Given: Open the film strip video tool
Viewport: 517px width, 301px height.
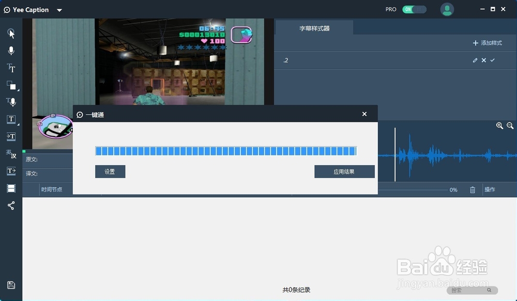Looking at the screenshot, I should pos(11,188).
